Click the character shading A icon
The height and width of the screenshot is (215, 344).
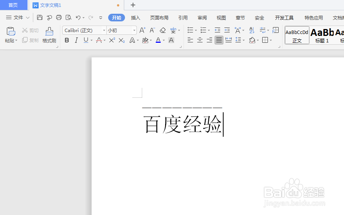point(171,40)
